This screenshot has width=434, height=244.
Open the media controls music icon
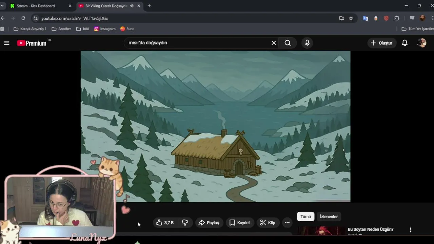[x=412, y=18]
